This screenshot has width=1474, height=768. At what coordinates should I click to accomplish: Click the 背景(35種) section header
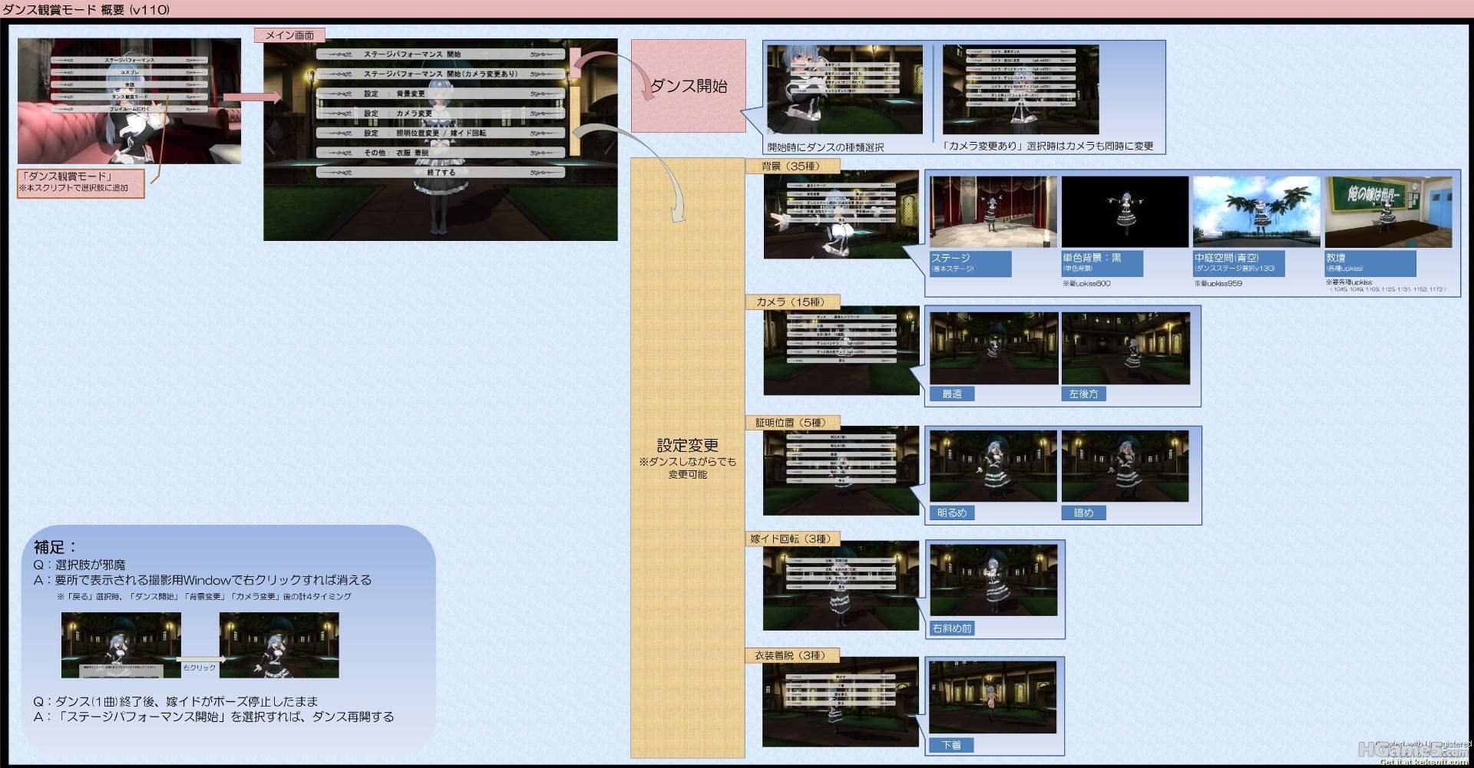pos(792,166)
